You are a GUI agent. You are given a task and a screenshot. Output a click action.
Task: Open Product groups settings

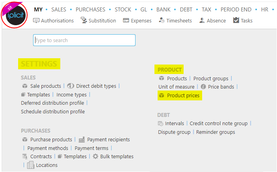[211, 78]
